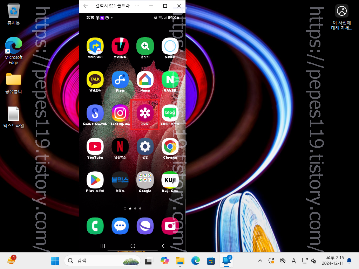Open the Google apps folder

145,180
